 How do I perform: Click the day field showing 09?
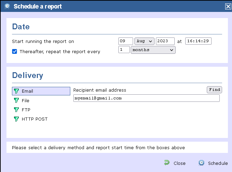coord(126,41)
